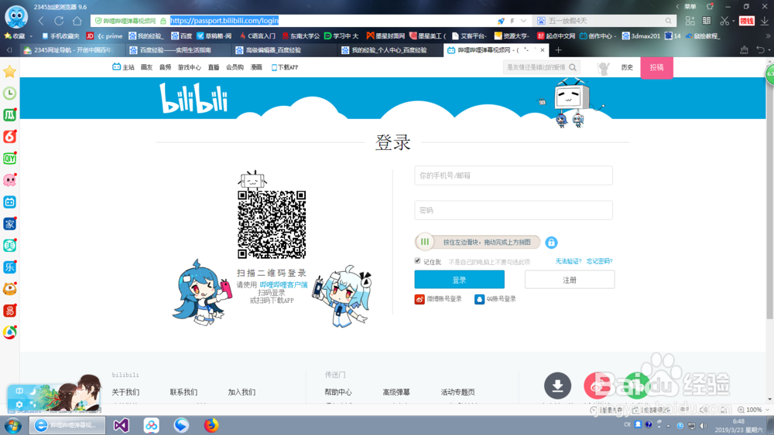The width and height of the screenshot is (774, 435).
Task: Open the 游戏中心 nav item
Action: pos(189,67)
